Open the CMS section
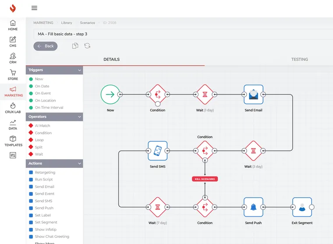Image resolution: width=333 pixels, height=244 pixels. coord(13,42)
